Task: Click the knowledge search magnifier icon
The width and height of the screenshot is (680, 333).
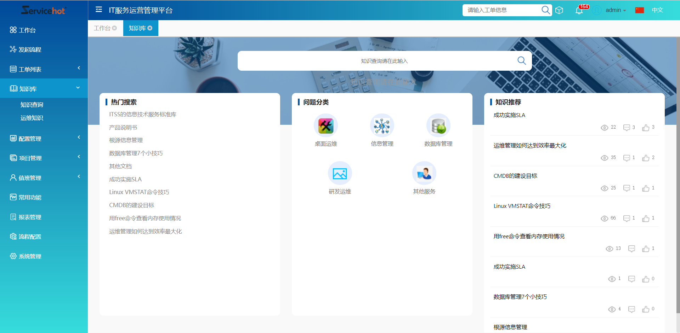Action: (x=521, y=61)
